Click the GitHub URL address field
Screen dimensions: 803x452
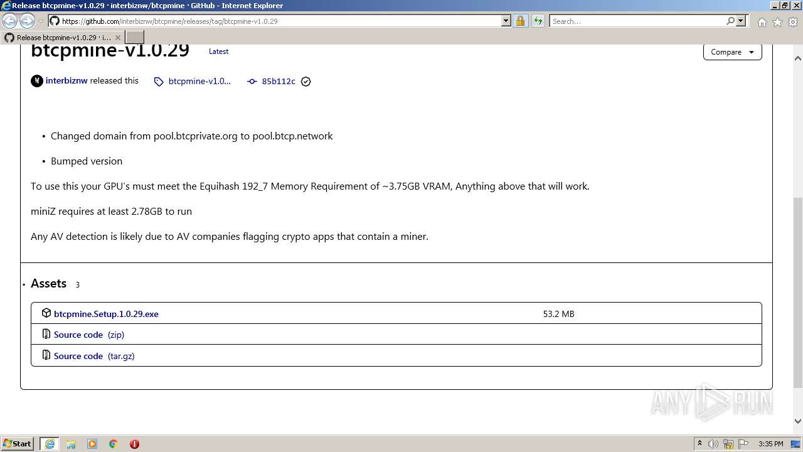coord(279,21)
